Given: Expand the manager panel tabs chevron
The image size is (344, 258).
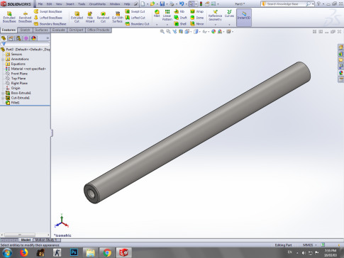Looking at the screenshot, I should point(48,38).
